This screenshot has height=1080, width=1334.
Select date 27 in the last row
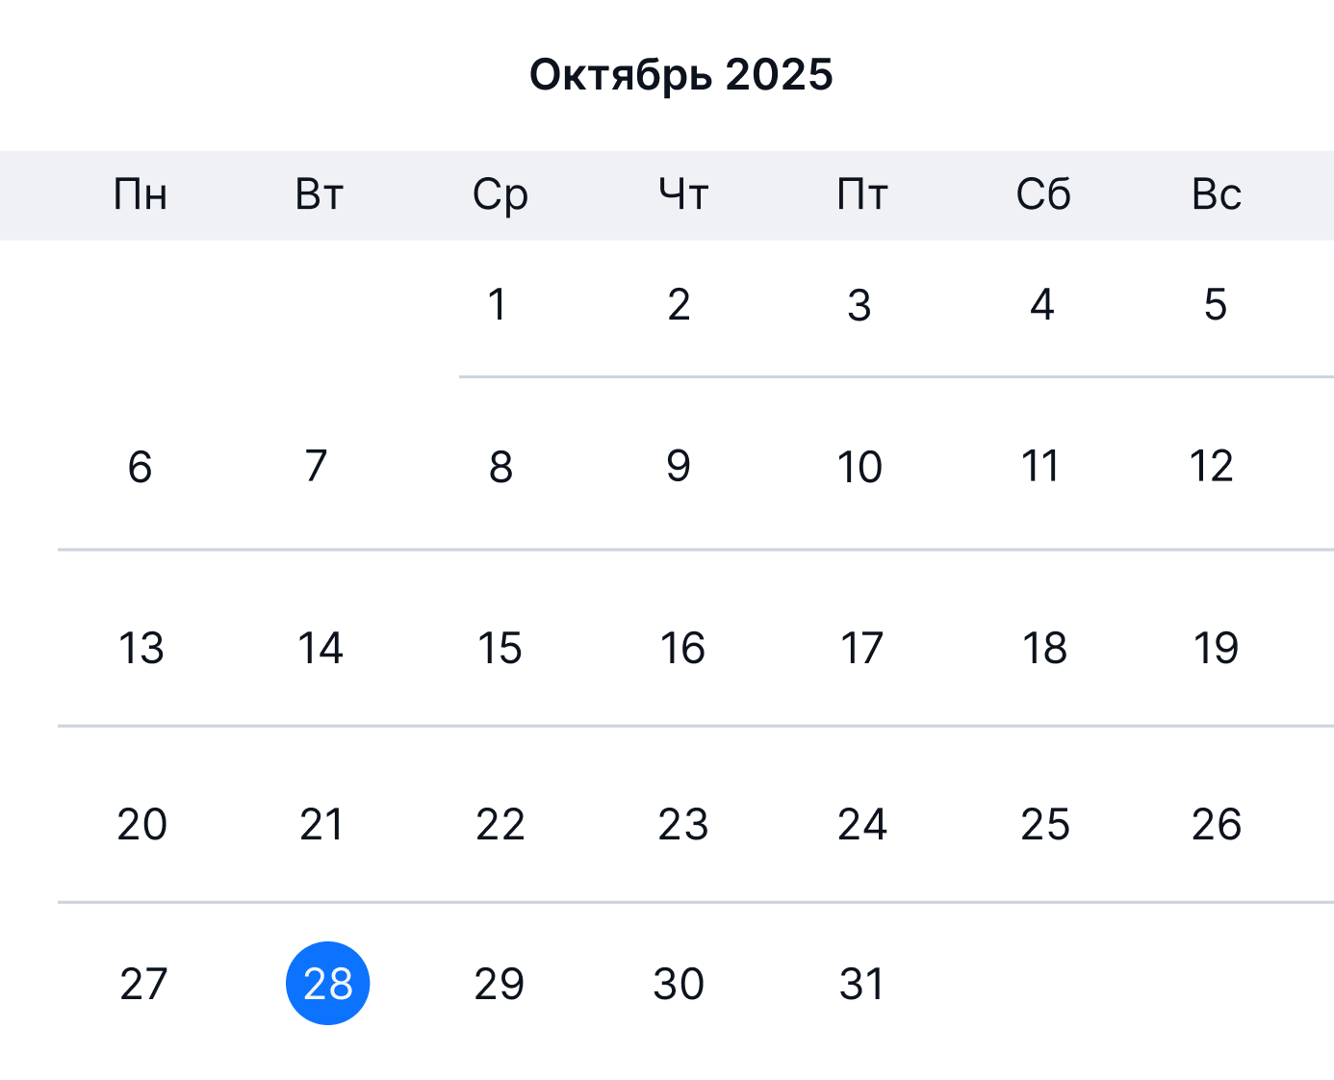point(143,984)
